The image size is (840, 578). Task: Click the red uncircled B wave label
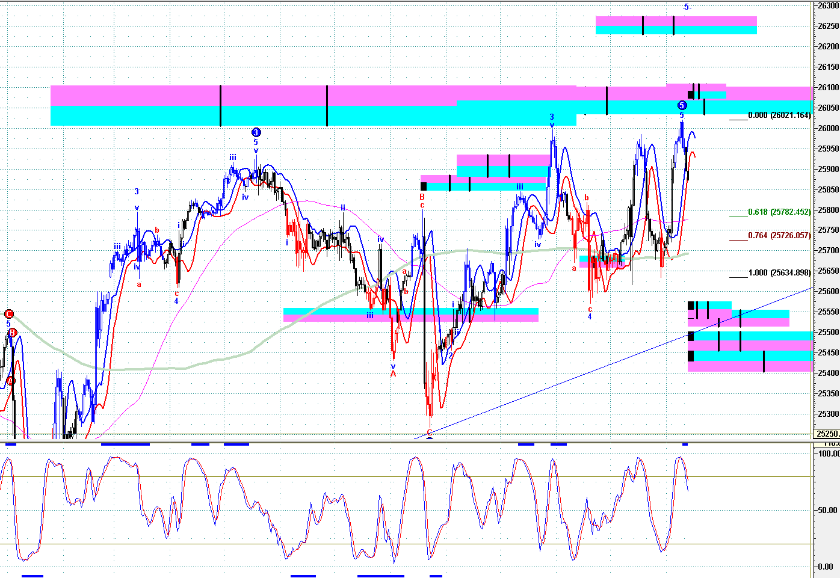point(422,197)
